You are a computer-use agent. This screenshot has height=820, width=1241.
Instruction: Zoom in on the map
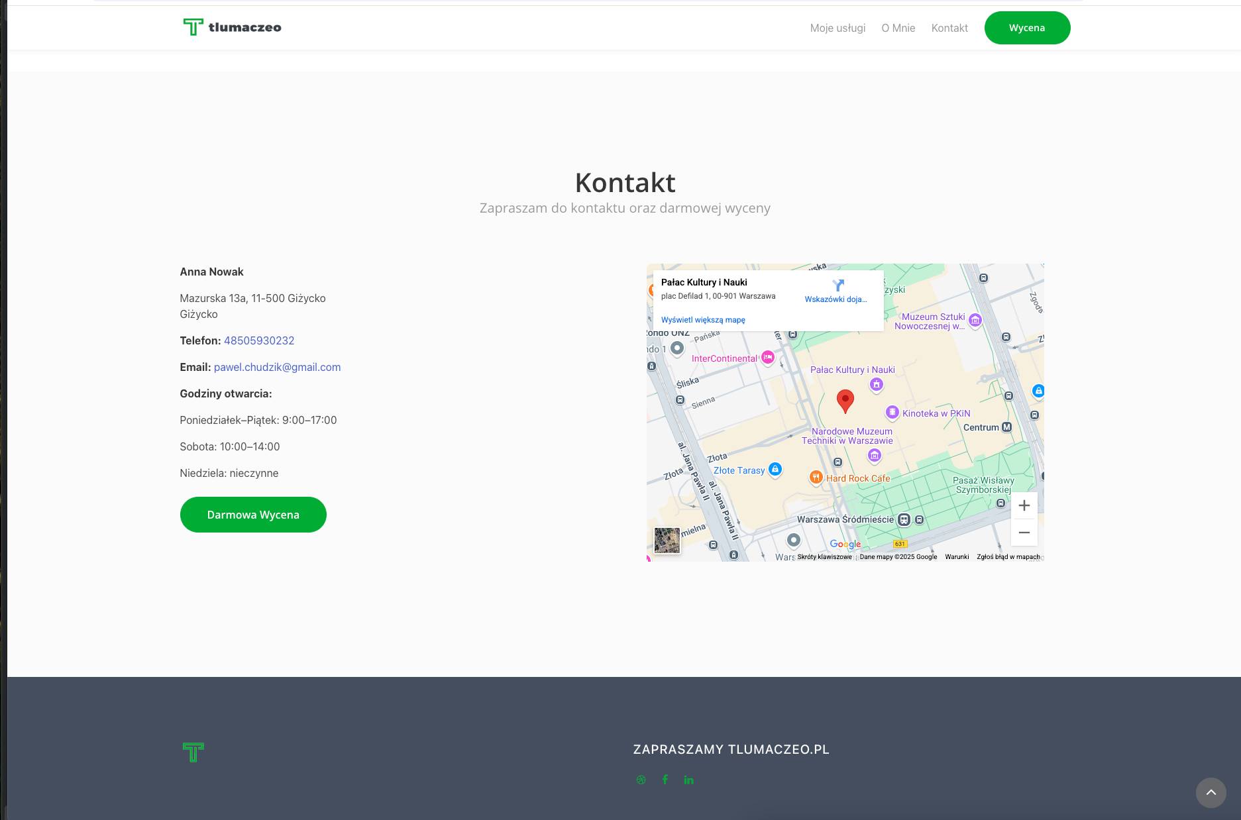click(x=1024, y=505)
